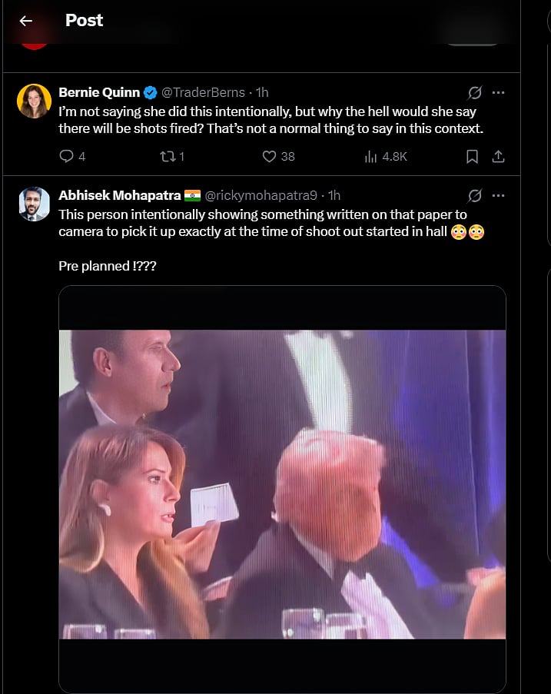Open more options for Abhisek Mohapatra's post
The image size is (551, 694).
pyautogui.click(x=498, y=195)
